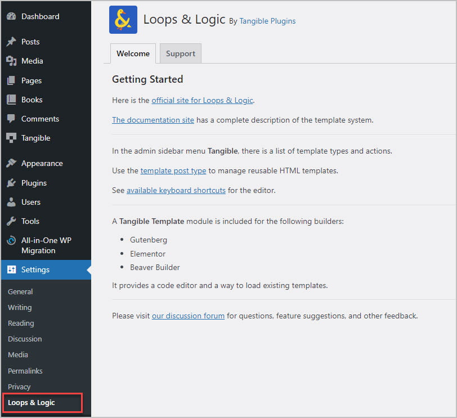Image resolution: width=457 pixels, height=418 pixels.
Task: Select the Appearance brush icon
Action: pyautogui.click(x=12, y=163)
